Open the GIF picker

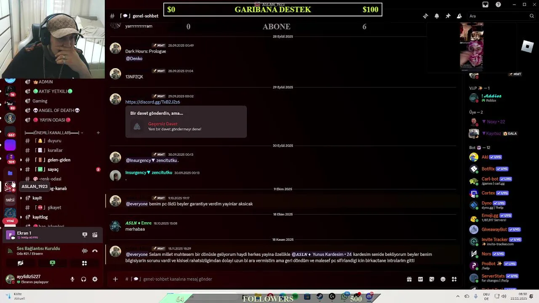pyautogui.click(x=420, y=279)
